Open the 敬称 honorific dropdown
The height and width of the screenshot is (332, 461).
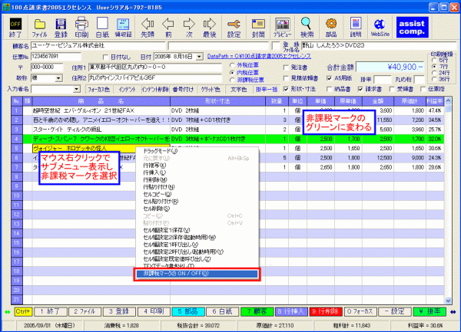pos(58,78)
